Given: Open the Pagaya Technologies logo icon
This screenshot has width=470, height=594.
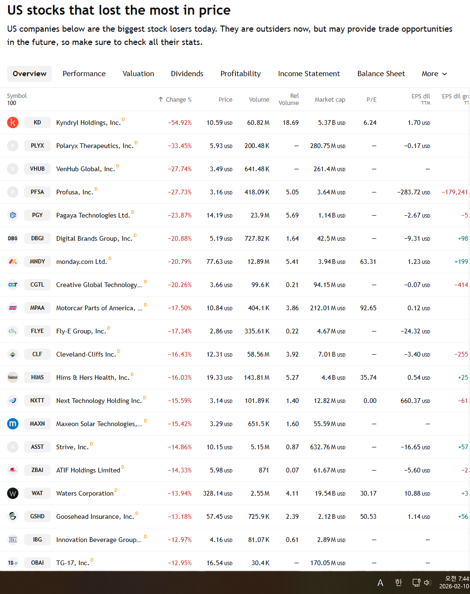Looking at the screenshot, I should pyautogui.click(x=13, y=215).
